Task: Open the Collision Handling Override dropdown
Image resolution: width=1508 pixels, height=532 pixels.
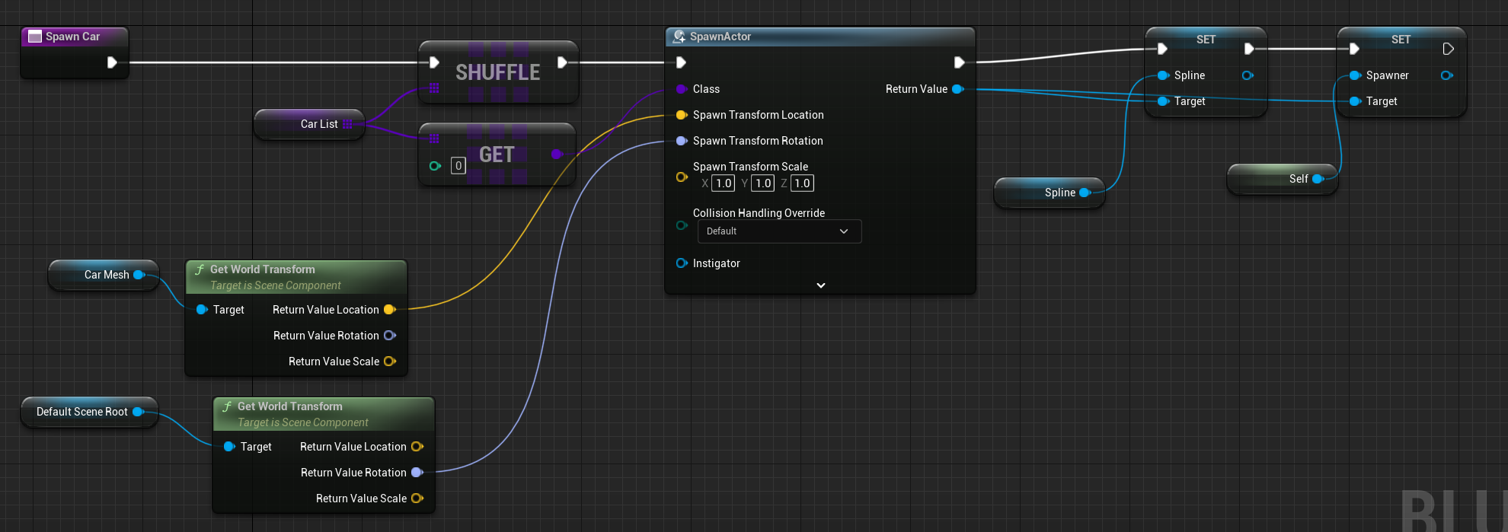Action: click(x=778, y=231)
